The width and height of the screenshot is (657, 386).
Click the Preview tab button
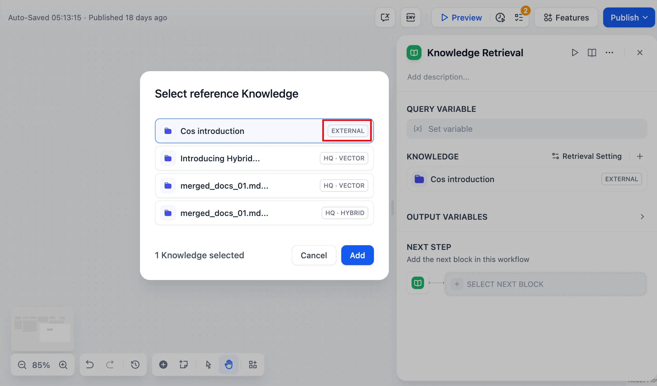click(461, 18)
